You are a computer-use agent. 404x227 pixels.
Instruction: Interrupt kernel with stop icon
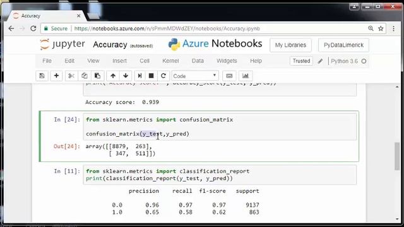coord(151,76)
